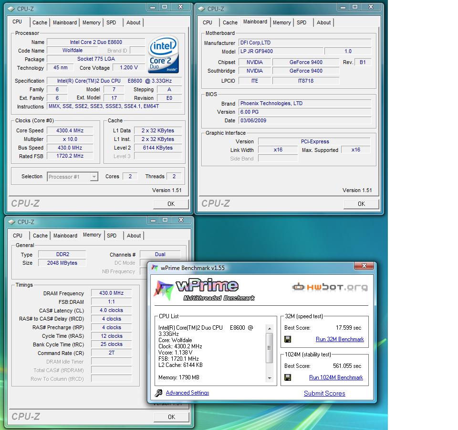Open SPD tab in Memory window
Image resolution: width=458 pixels, height=430 pixels.
pyautogui.click(x=112, y=236)
